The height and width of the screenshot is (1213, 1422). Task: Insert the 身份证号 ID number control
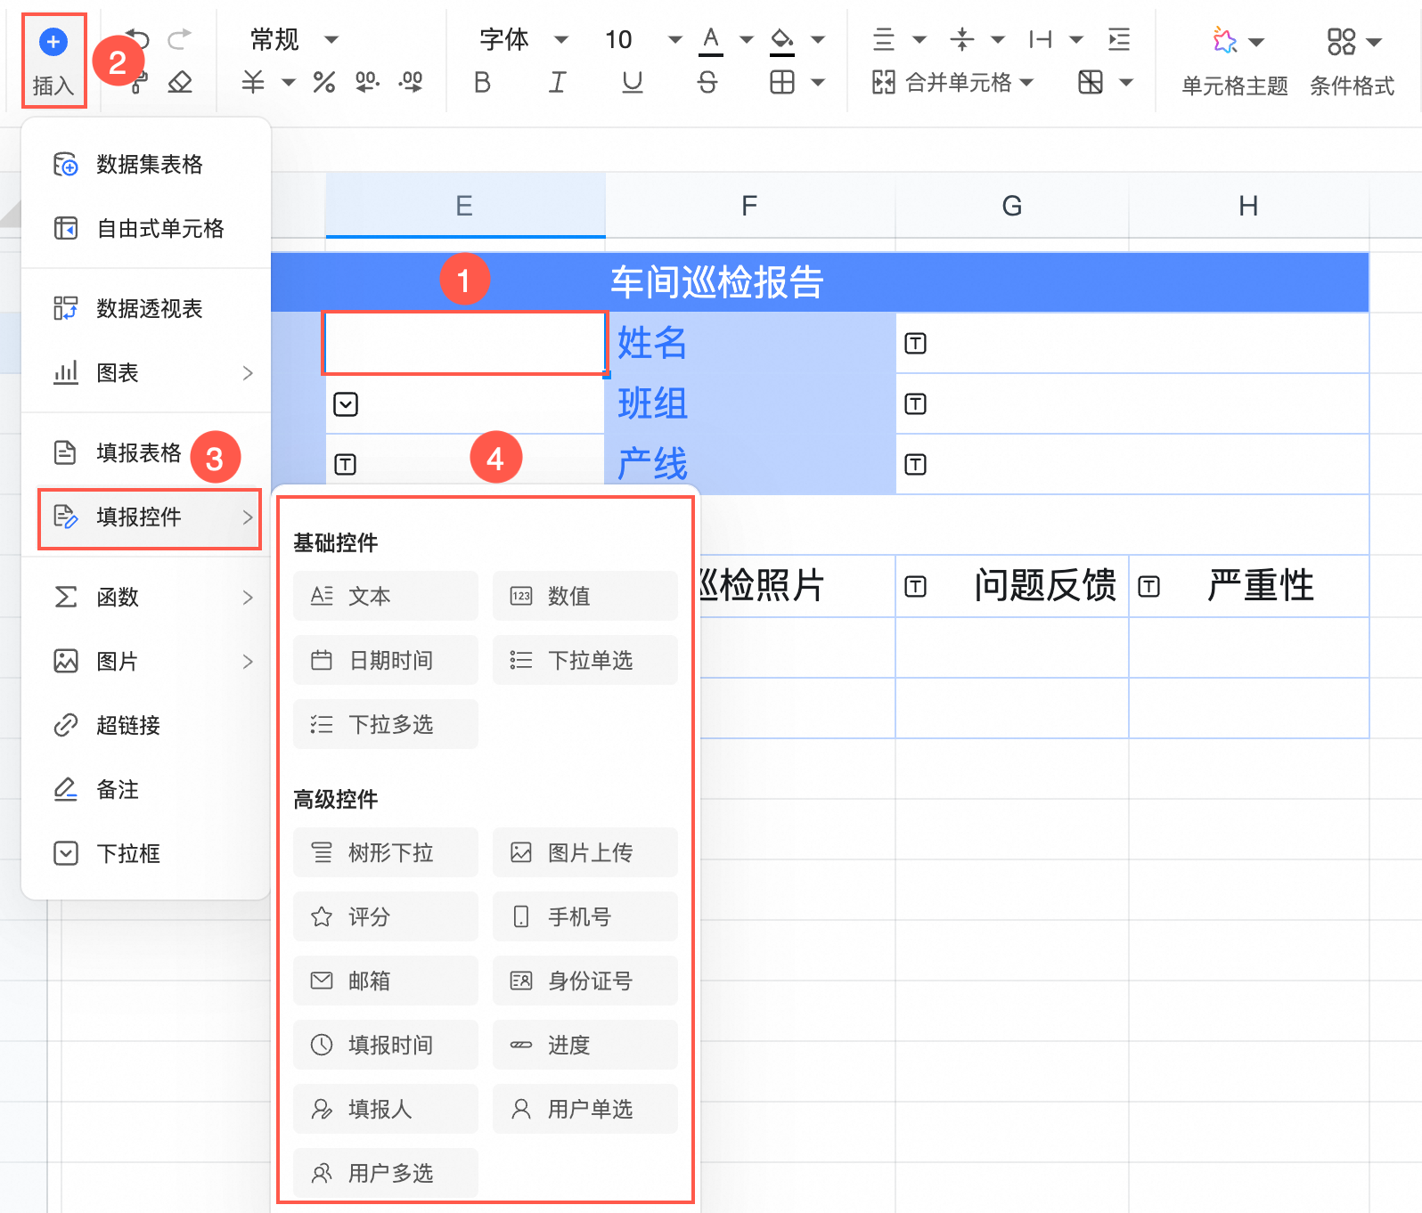coord(585,981)
